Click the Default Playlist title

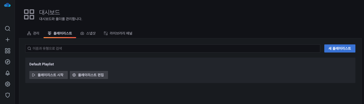(41, 64)
